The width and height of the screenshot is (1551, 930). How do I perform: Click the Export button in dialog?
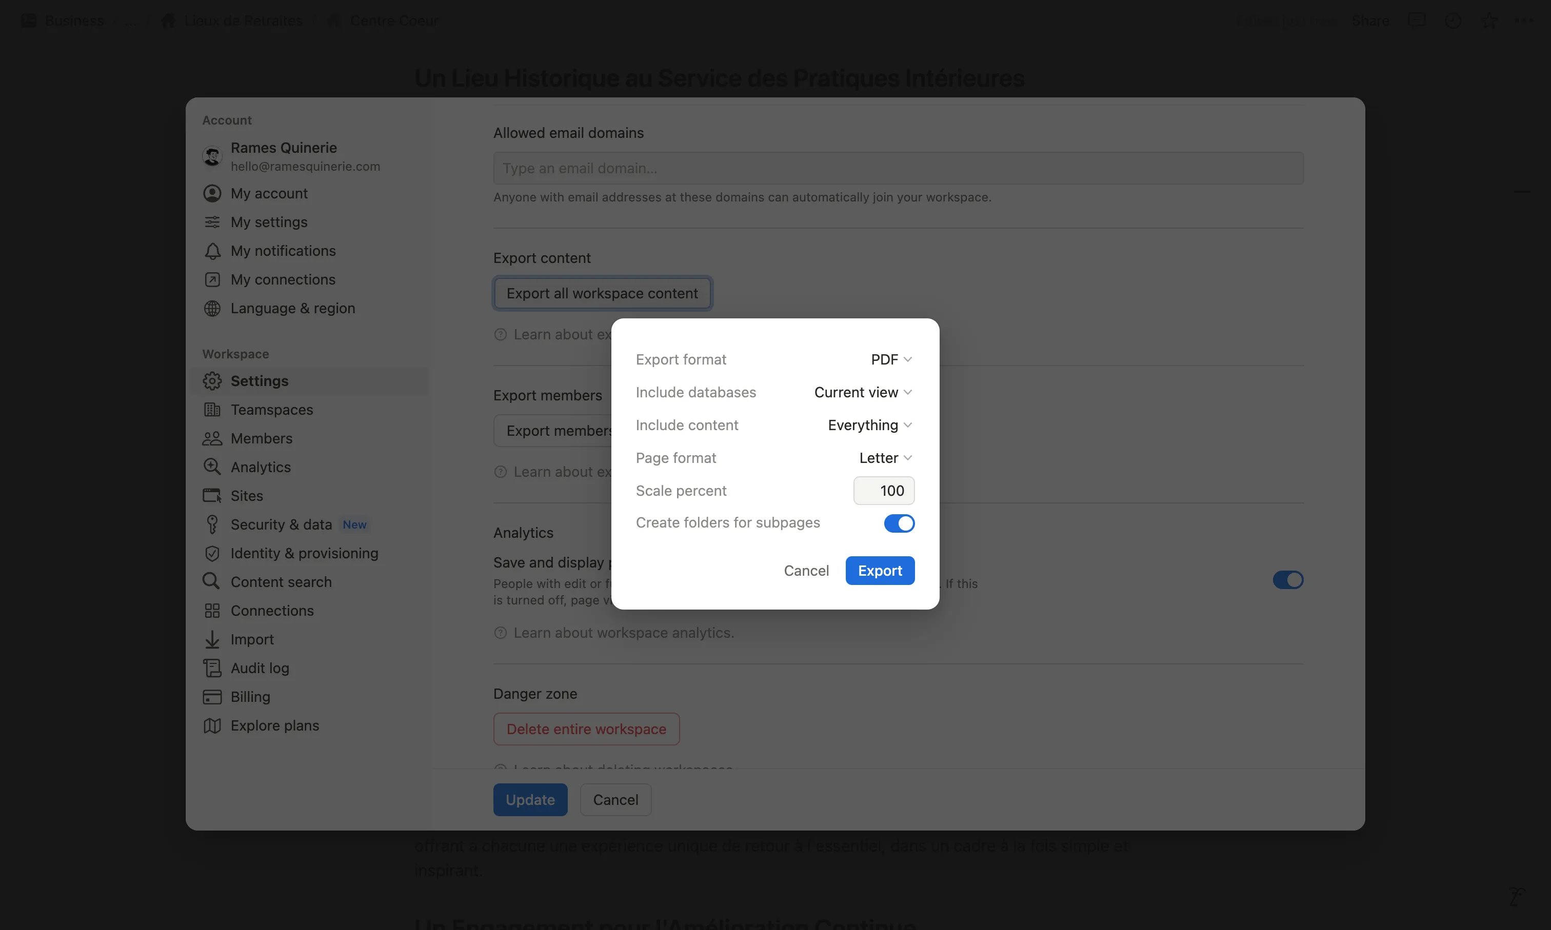[x=880, y=571]
